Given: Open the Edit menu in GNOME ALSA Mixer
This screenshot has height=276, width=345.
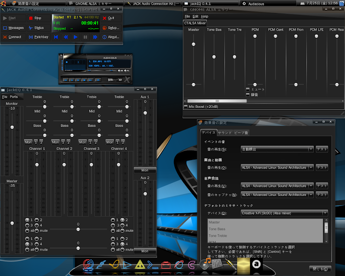Looking at the screenshot, I should click(x=195, y=16).
